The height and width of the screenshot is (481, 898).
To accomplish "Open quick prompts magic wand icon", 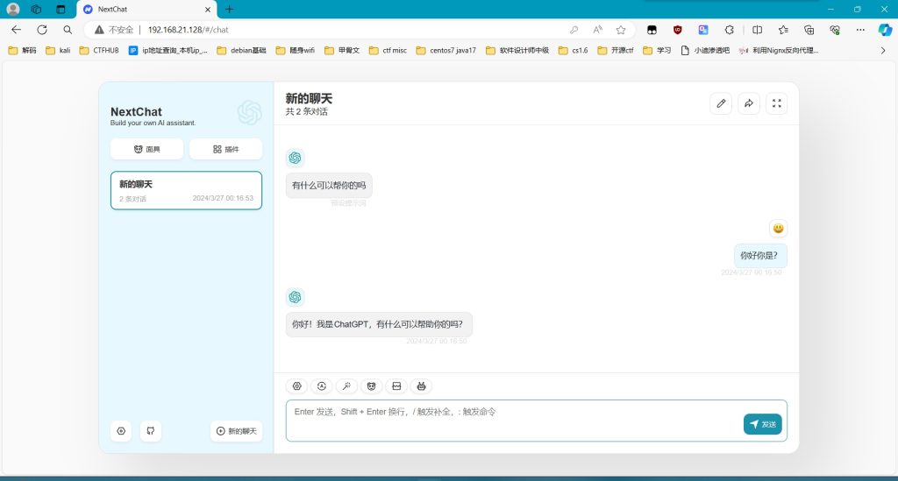I will [x=347, y=386].
